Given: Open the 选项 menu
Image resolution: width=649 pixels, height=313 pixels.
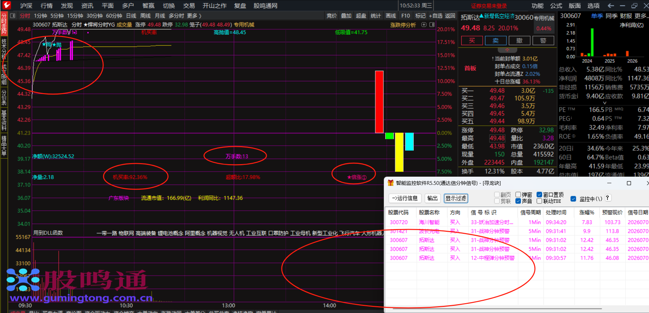Looking at the screenshot, I should 593,6.
